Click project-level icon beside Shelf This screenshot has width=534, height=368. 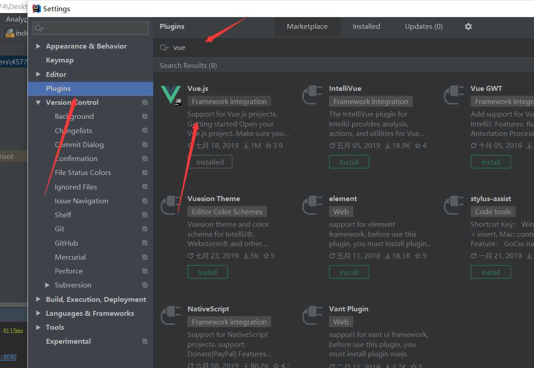click(145, 215)
